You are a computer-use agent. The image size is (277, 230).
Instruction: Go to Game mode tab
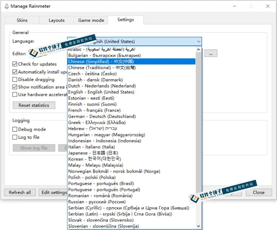tap(91, 20)
